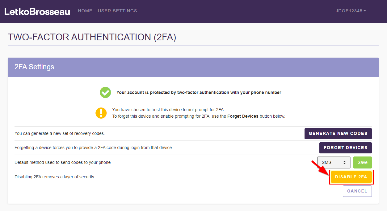Click the 'Default method used to send codes' label
Image resolution: width=387 pixels, height=211 pixels.
62,162
